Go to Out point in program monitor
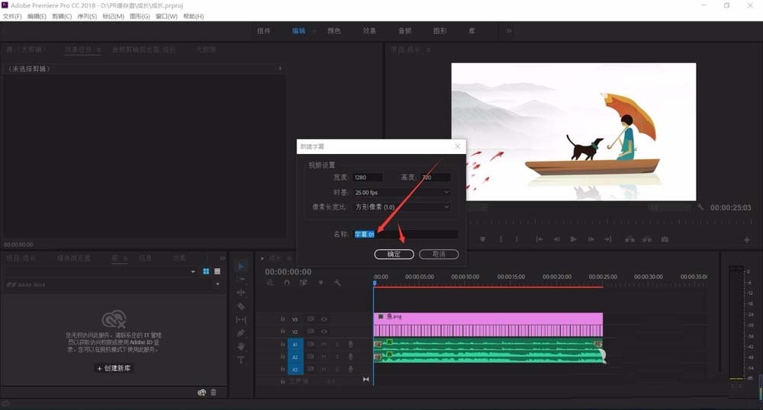The height and width of the screenshot is (410, 763). click(608, 239)
